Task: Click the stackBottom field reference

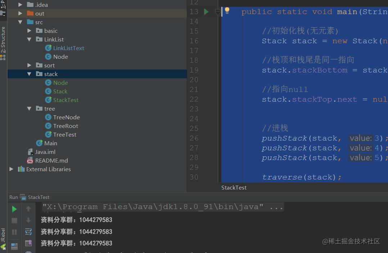Action: [320, 70]
